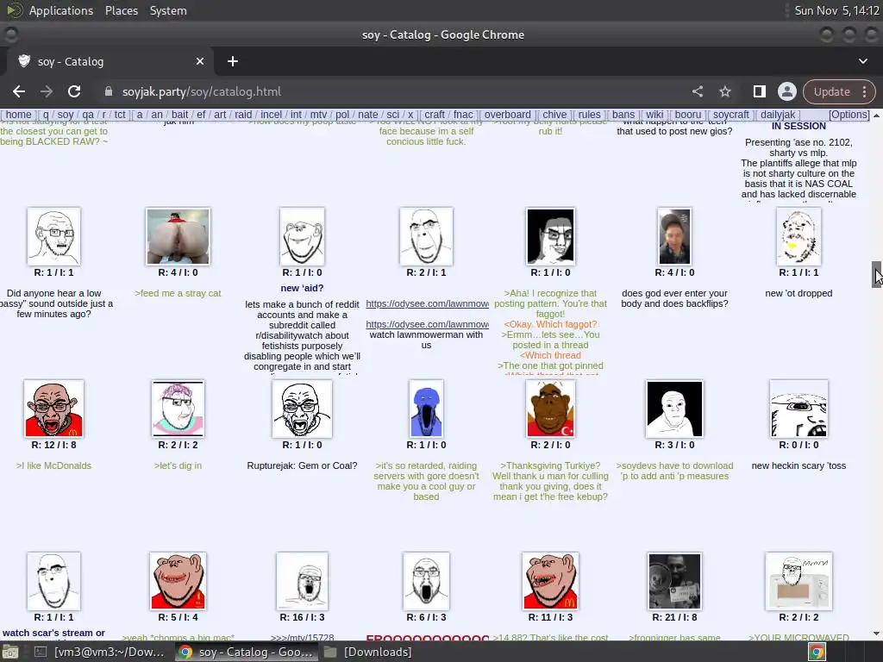Click the show desktop icon in taskbar

[10, 652]
